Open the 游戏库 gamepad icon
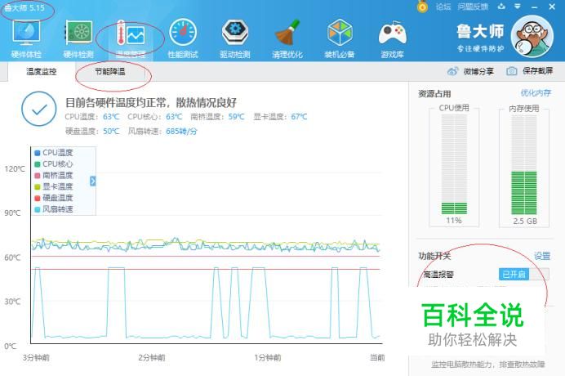The width and height of the screenshot is (565, 376). [392, 34]
